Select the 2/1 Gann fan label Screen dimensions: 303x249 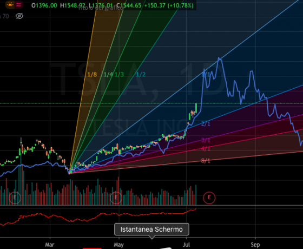206,124
